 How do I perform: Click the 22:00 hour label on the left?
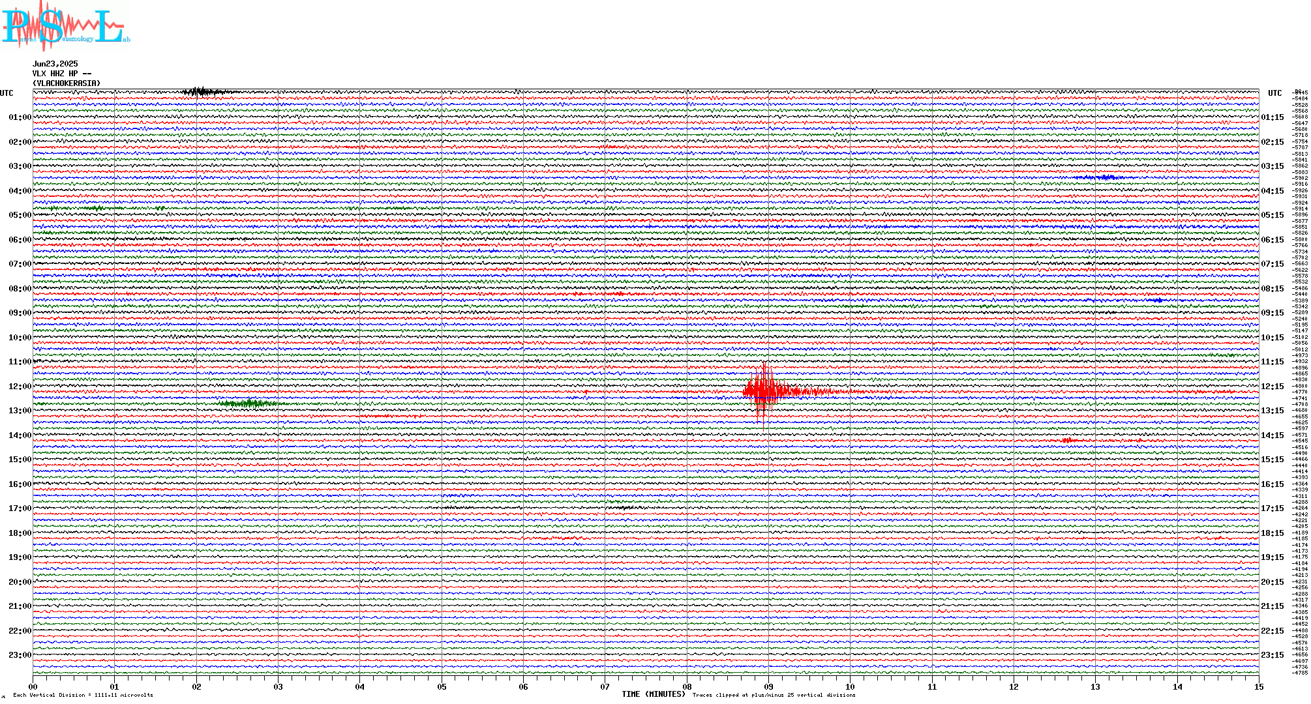(x=20, y=631)
